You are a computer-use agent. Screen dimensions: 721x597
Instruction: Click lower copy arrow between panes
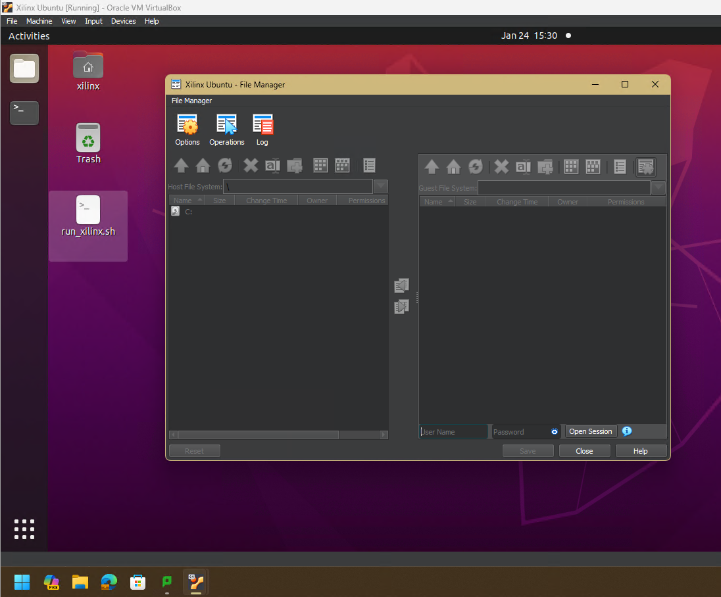401,306
